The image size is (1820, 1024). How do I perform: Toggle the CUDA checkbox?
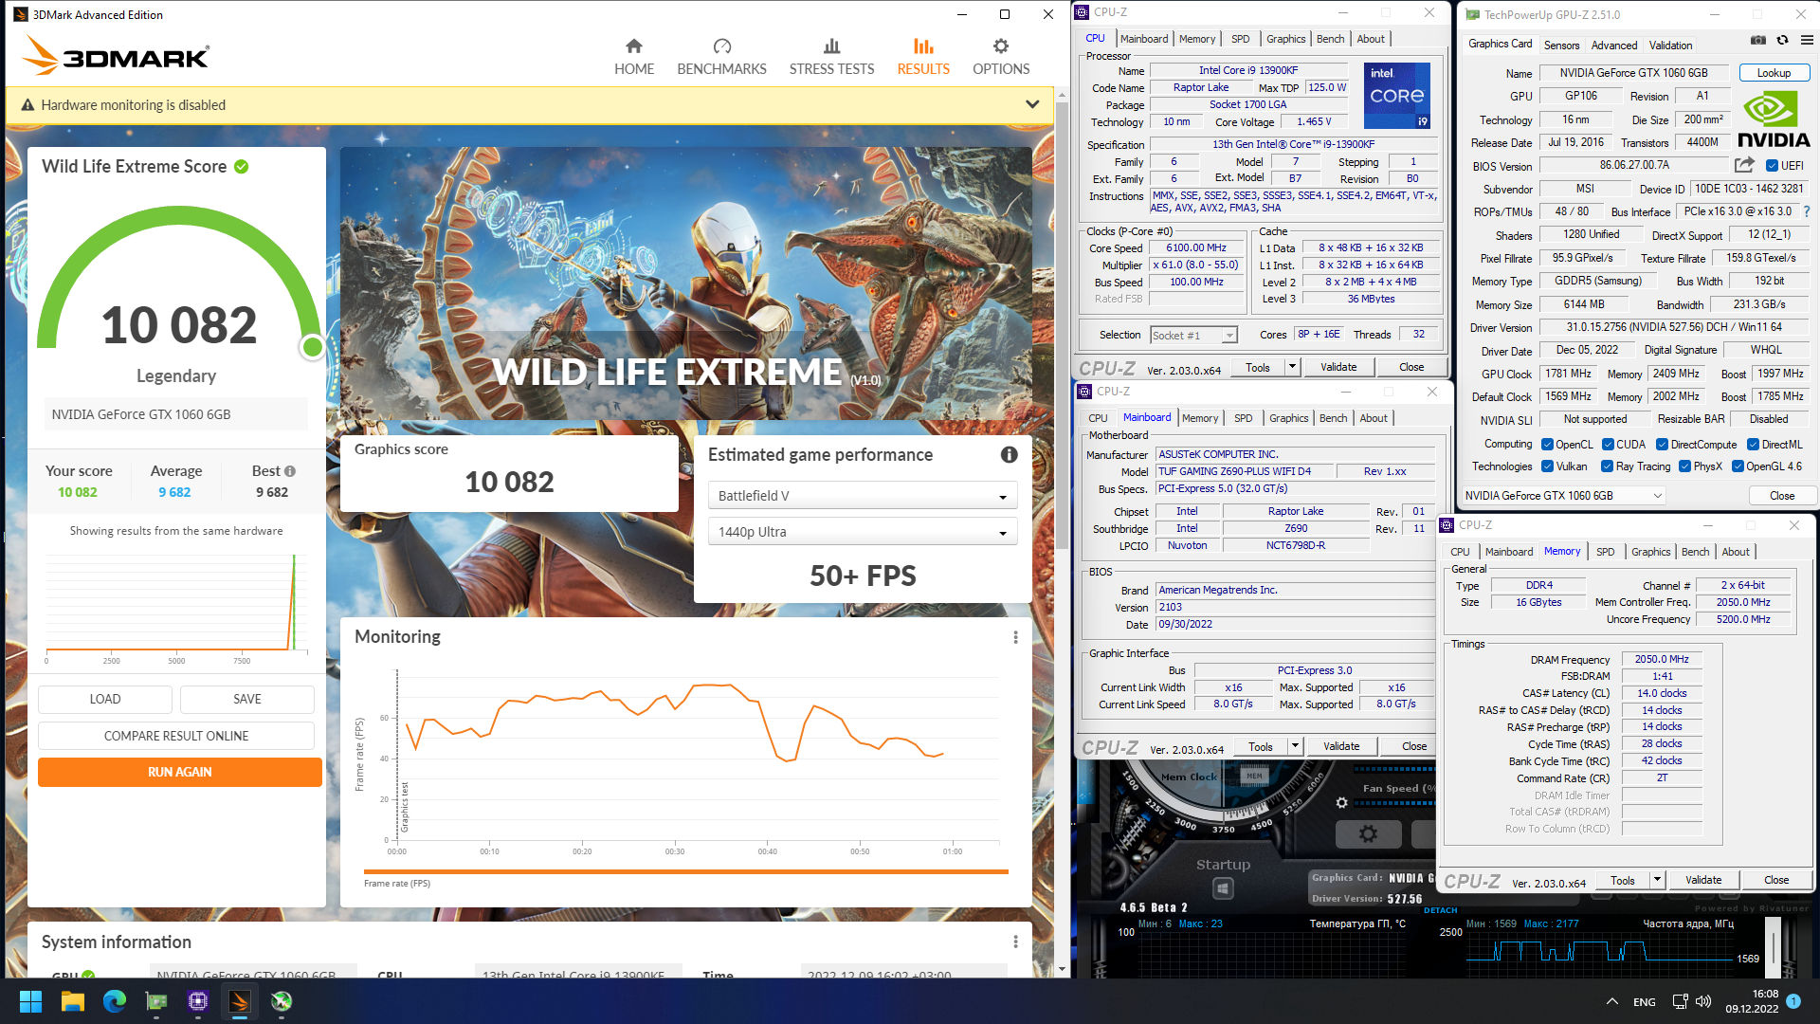click(x=1608, y=445)
